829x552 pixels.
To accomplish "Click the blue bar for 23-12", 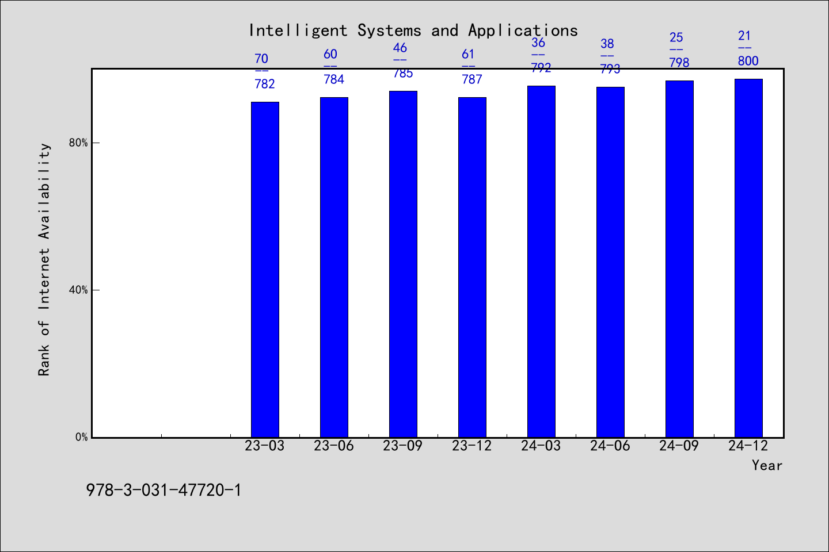I will [472, 267].
